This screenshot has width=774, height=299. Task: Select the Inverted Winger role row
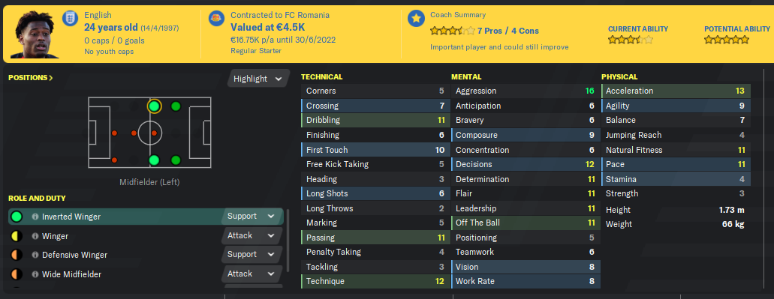146,217
